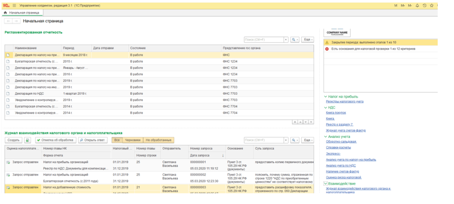This screenshot has height=204, width=454.
Task: Open the history clock icon
Action: (x=425, y=6)
